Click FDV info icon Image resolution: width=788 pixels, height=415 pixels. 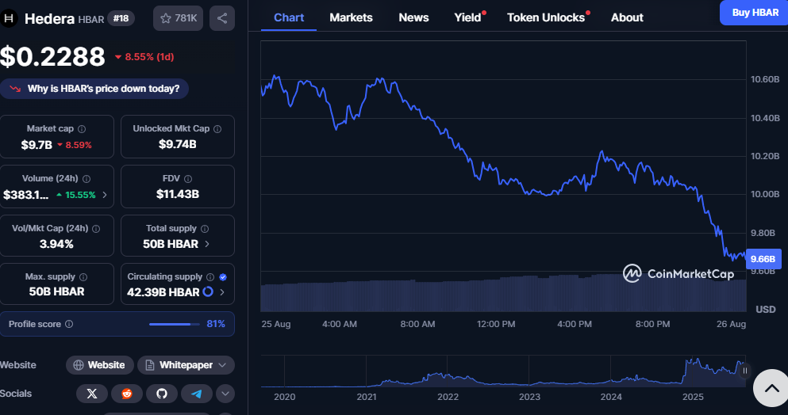tap(188, 179)
